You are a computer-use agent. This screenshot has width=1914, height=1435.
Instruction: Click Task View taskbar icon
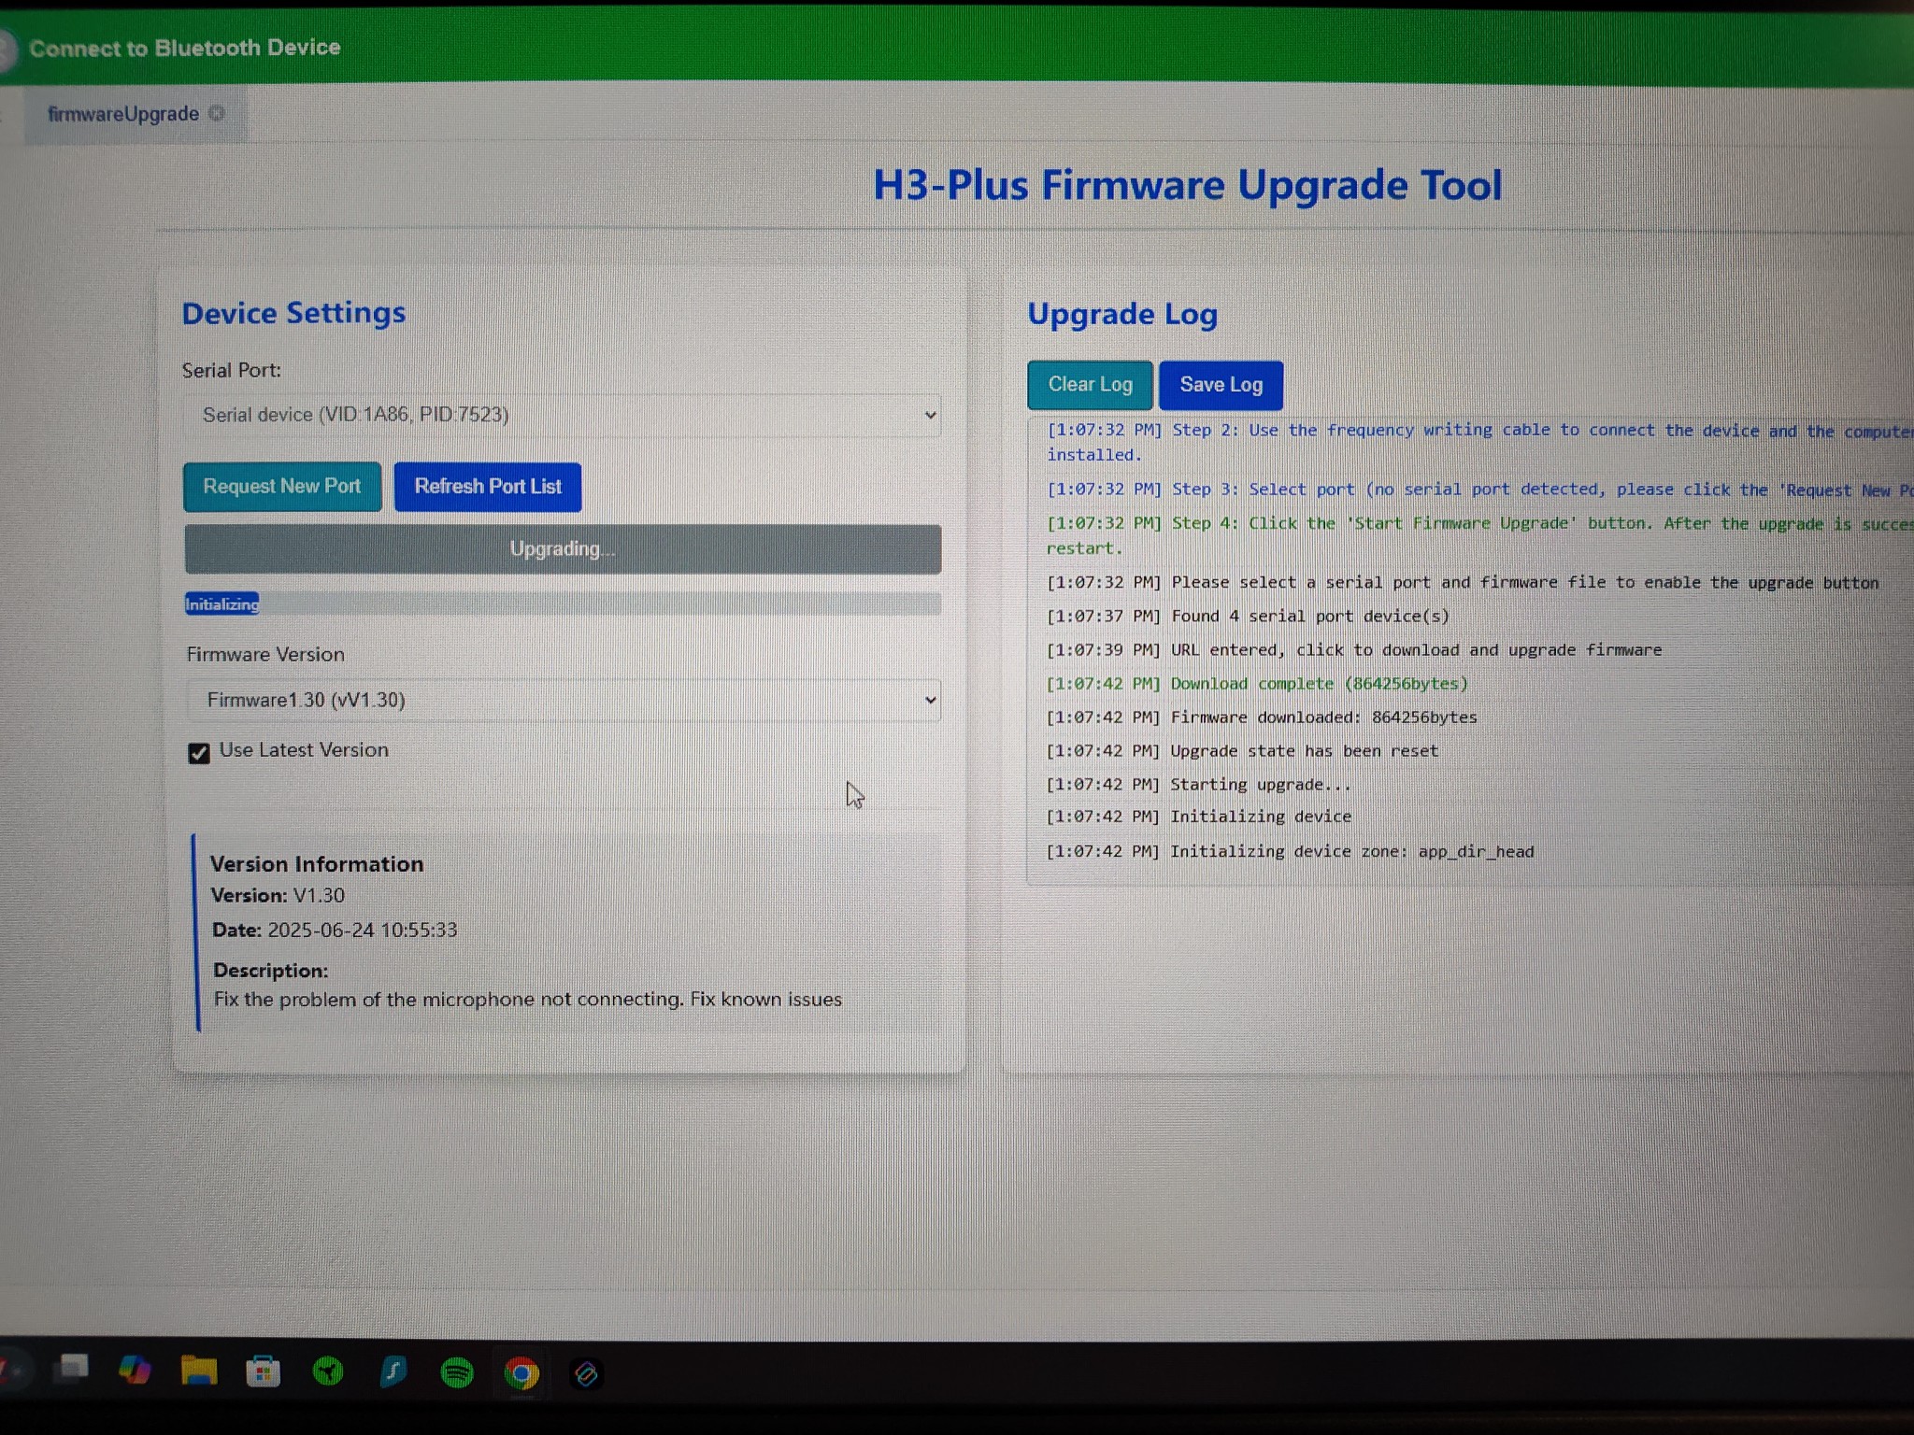tap(71, 1368)
